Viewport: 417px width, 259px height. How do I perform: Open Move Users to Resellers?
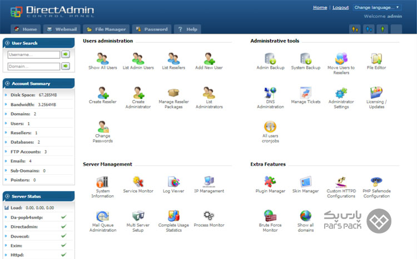coord(341,64)
